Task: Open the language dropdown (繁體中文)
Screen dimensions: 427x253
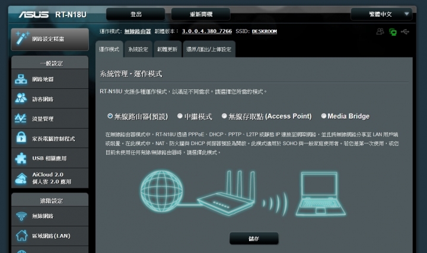Action: pyautogui.click(x=381, y=14)
